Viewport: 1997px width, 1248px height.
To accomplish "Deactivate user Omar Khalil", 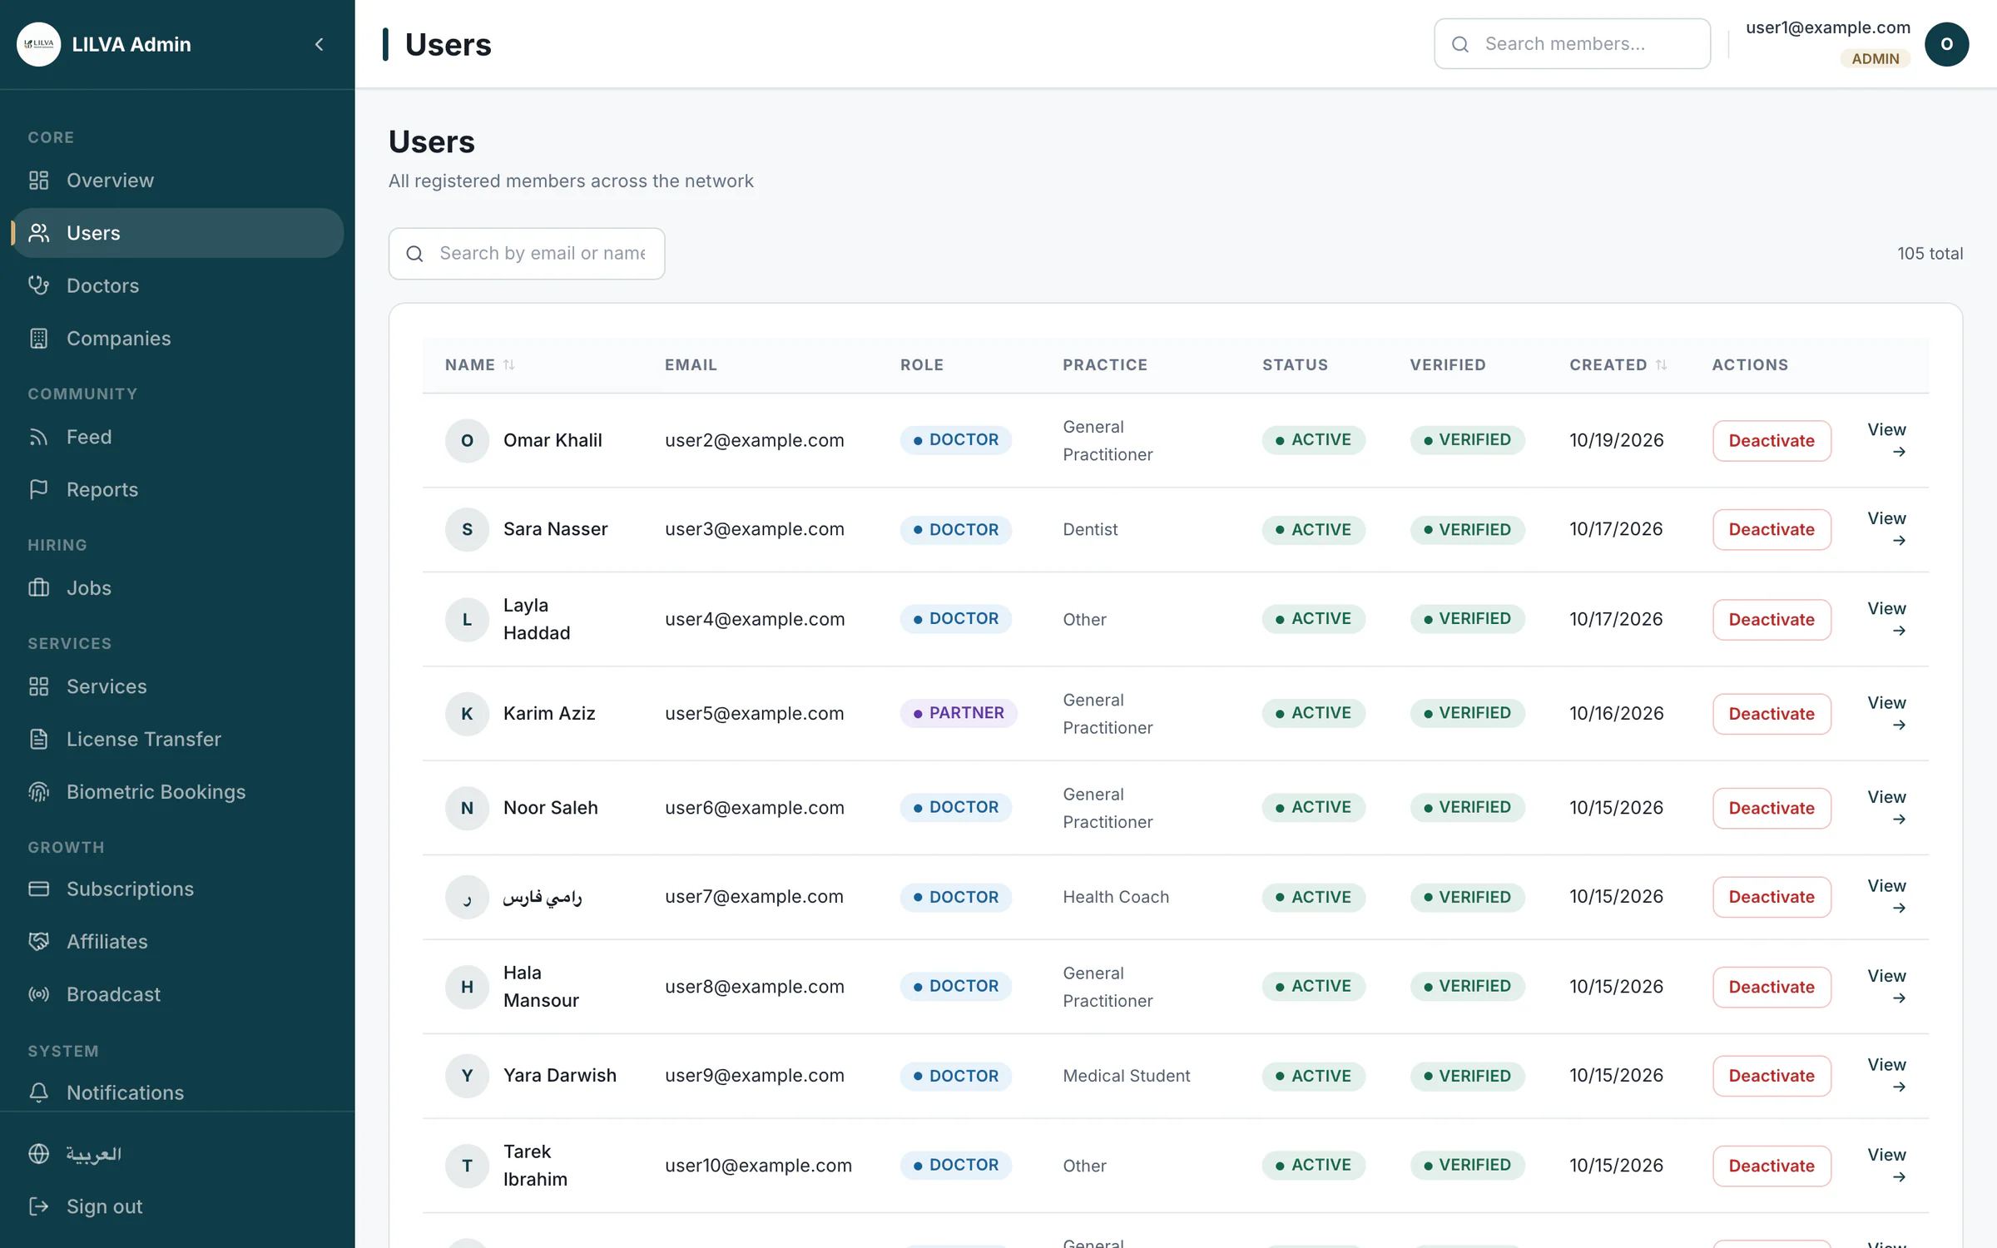I will point(1771,440).
